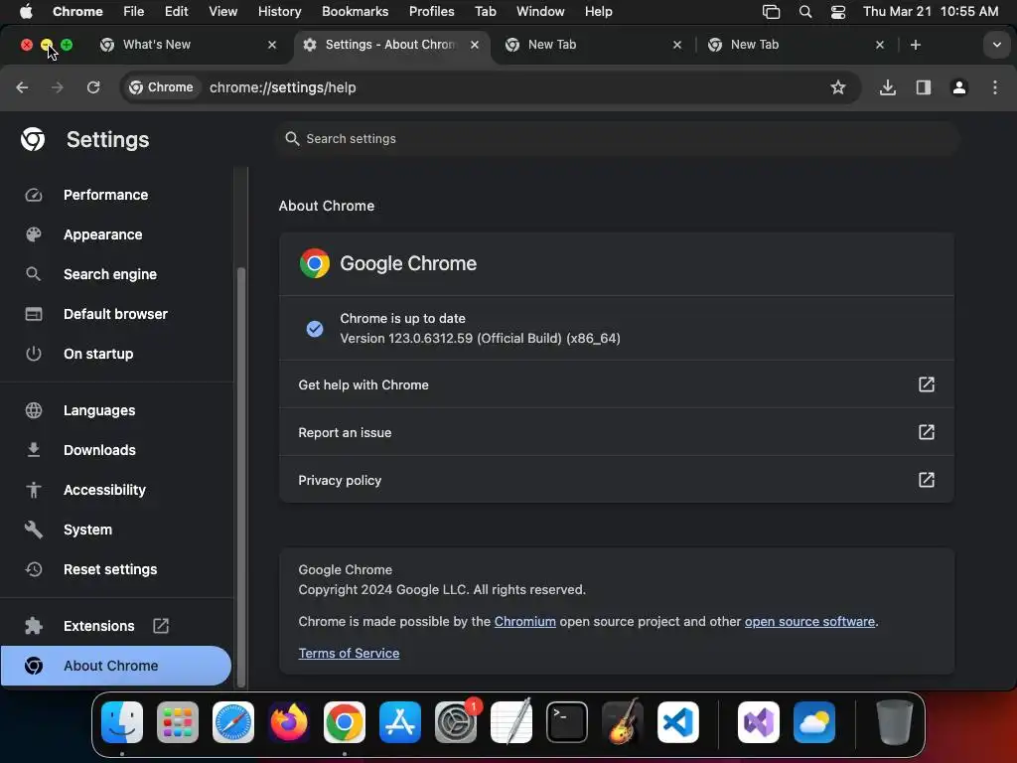The width and height of the screenshot is (1017, 763).
Task: Reload the current page
Action: click(x=93, y=87)
